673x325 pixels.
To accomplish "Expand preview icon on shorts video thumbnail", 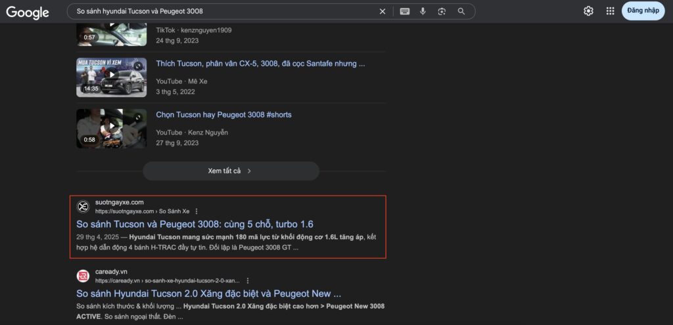I will point(138,117).
